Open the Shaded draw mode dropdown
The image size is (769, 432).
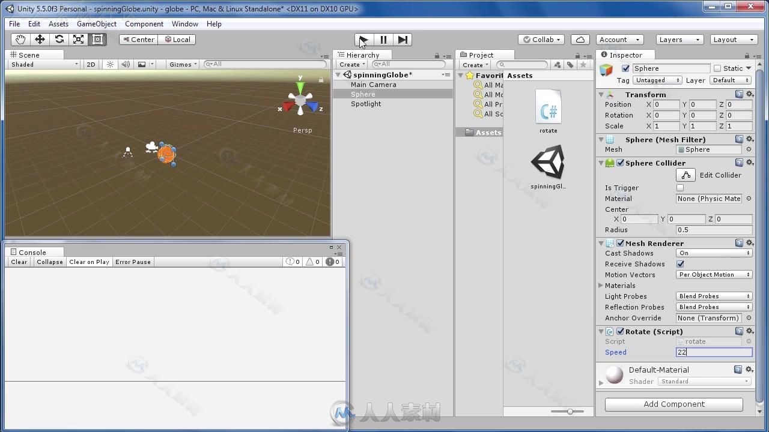45,64
